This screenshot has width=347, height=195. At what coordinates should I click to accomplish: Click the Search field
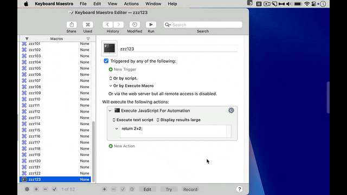(x=203, y=25)
